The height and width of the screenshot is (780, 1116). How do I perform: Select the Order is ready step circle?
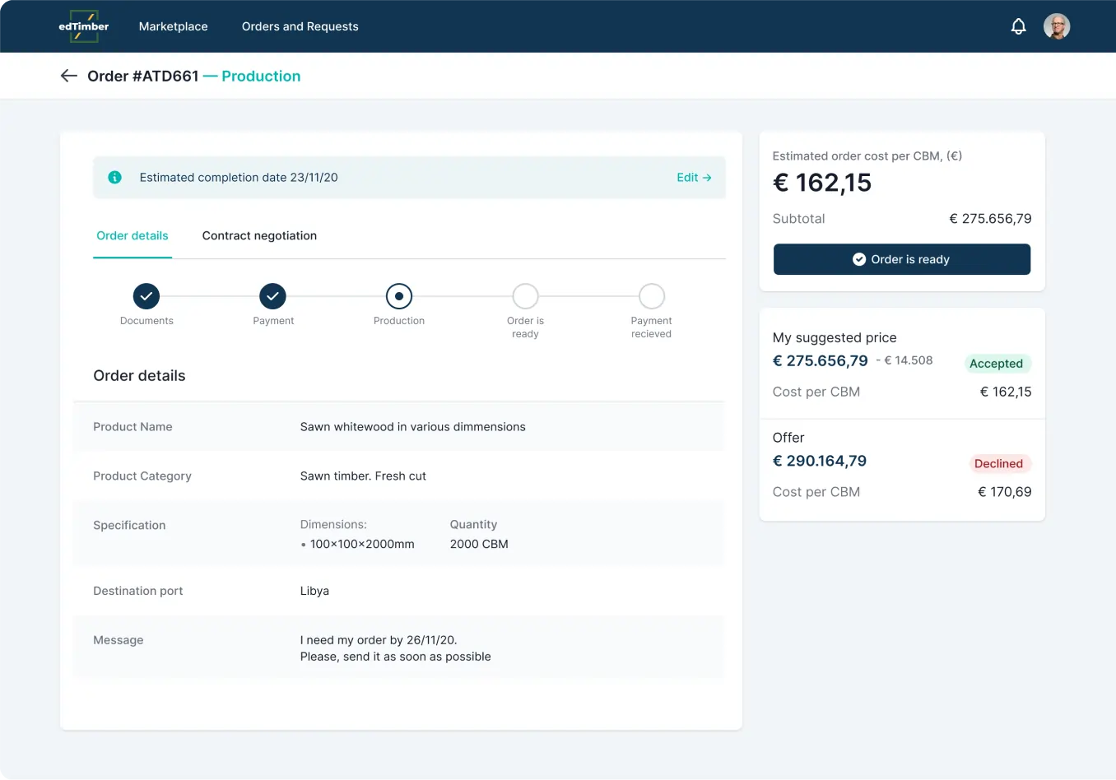pyautogui.click(x=525, y=296)
